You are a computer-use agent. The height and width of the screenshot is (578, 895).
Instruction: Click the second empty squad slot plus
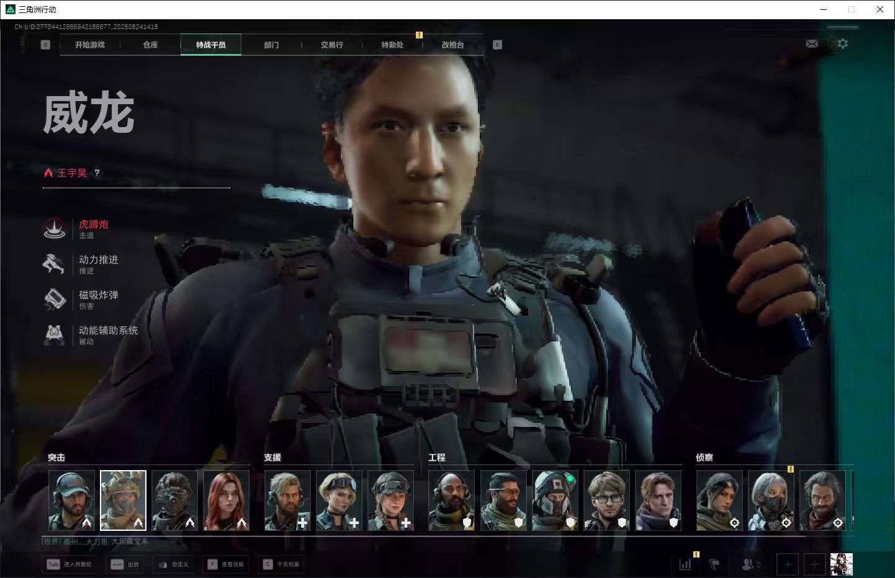(x=814, y=564)
